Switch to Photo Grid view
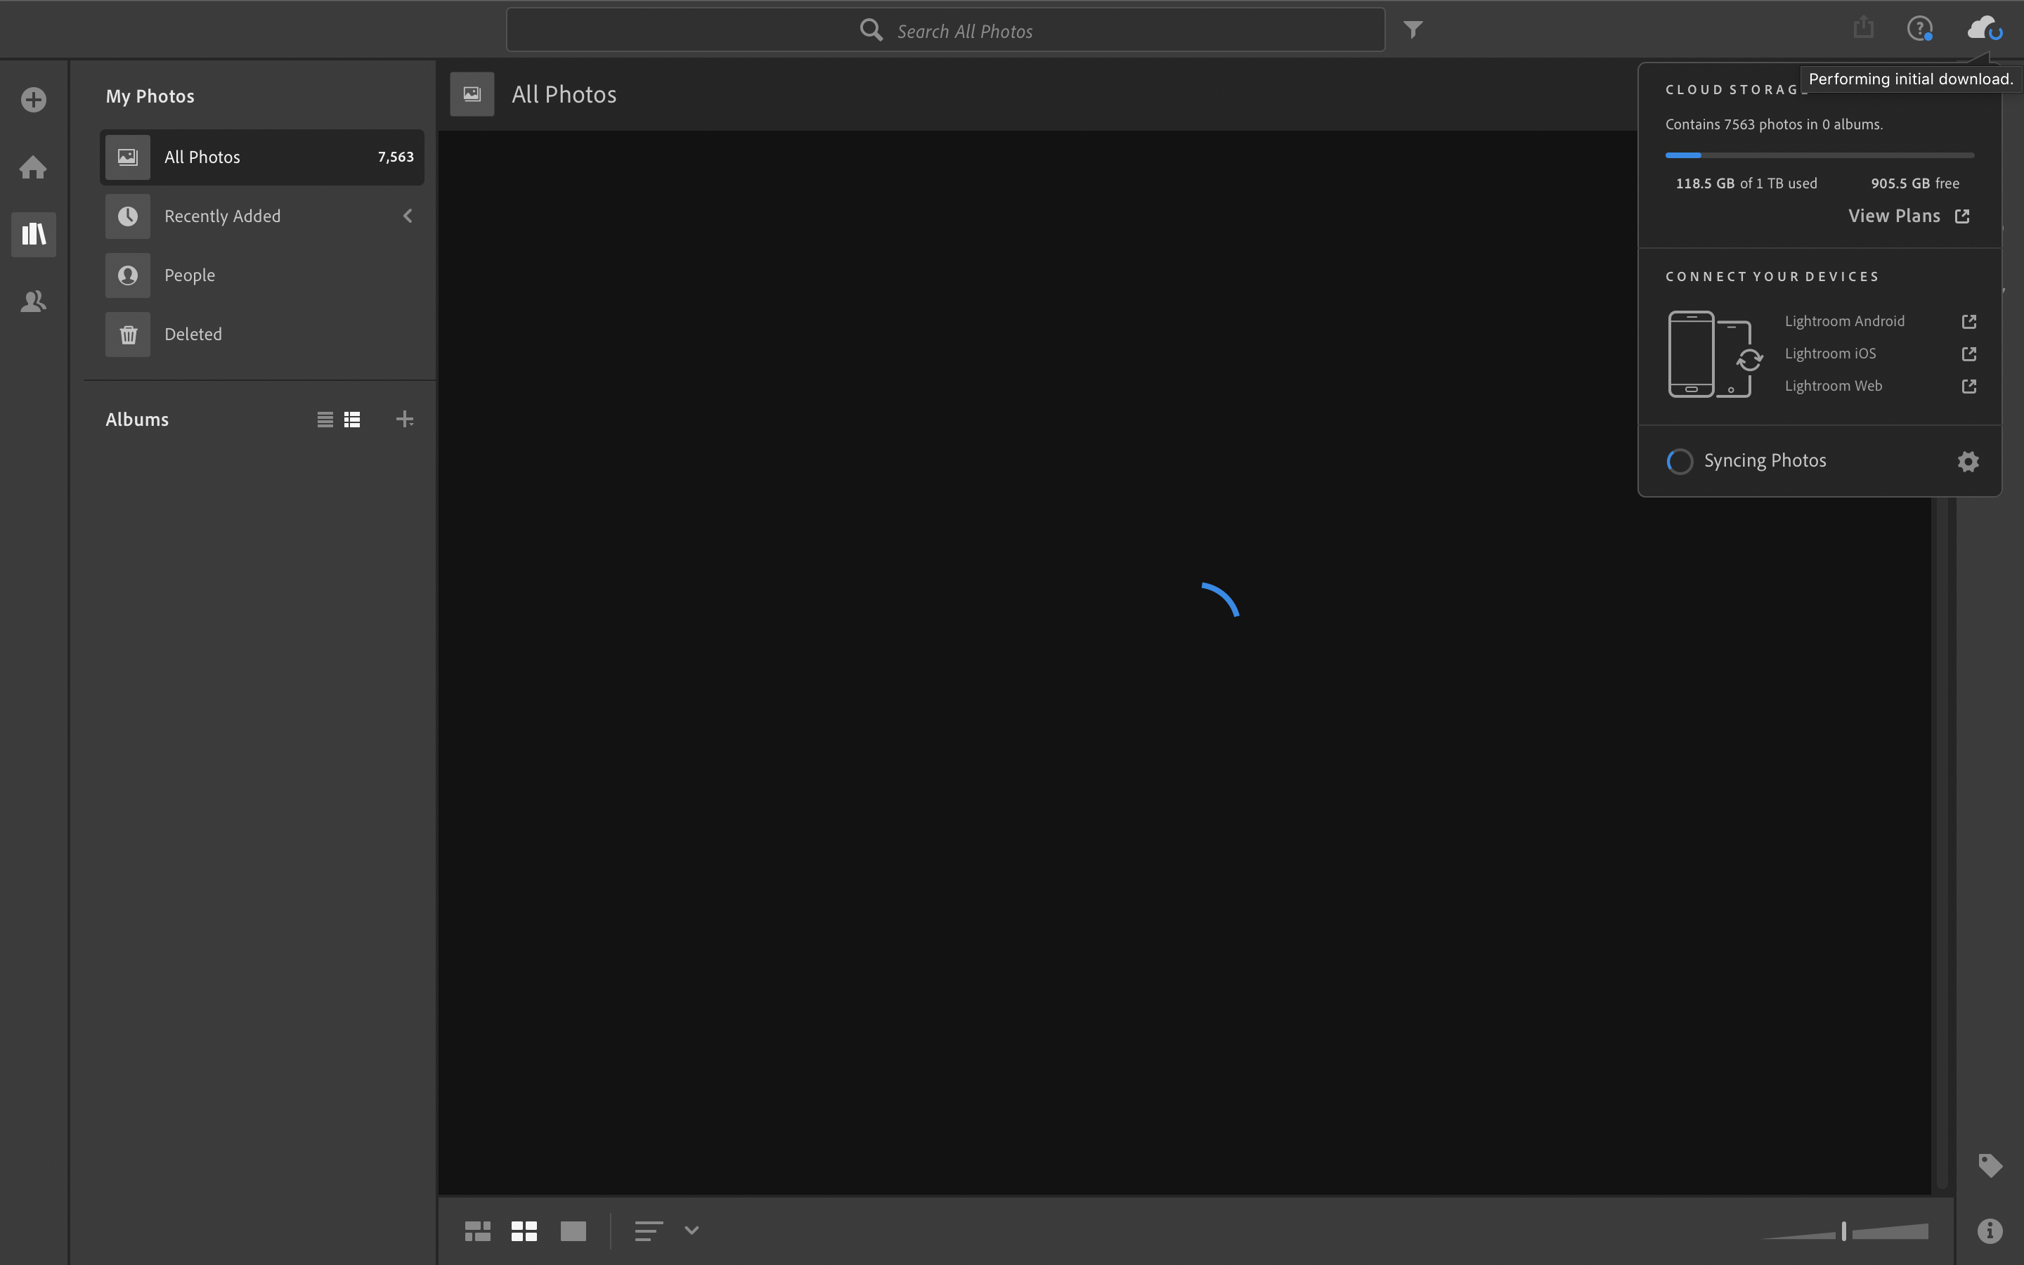The height and width of the screenshot is (1265, 2024). [x=478, y=1231]
